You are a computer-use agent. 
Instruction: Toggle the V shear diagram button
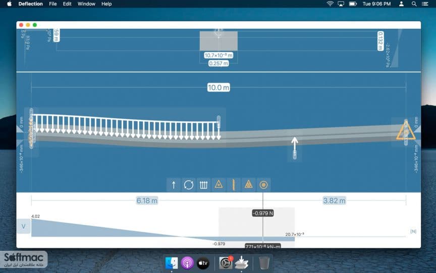(23, 226)
